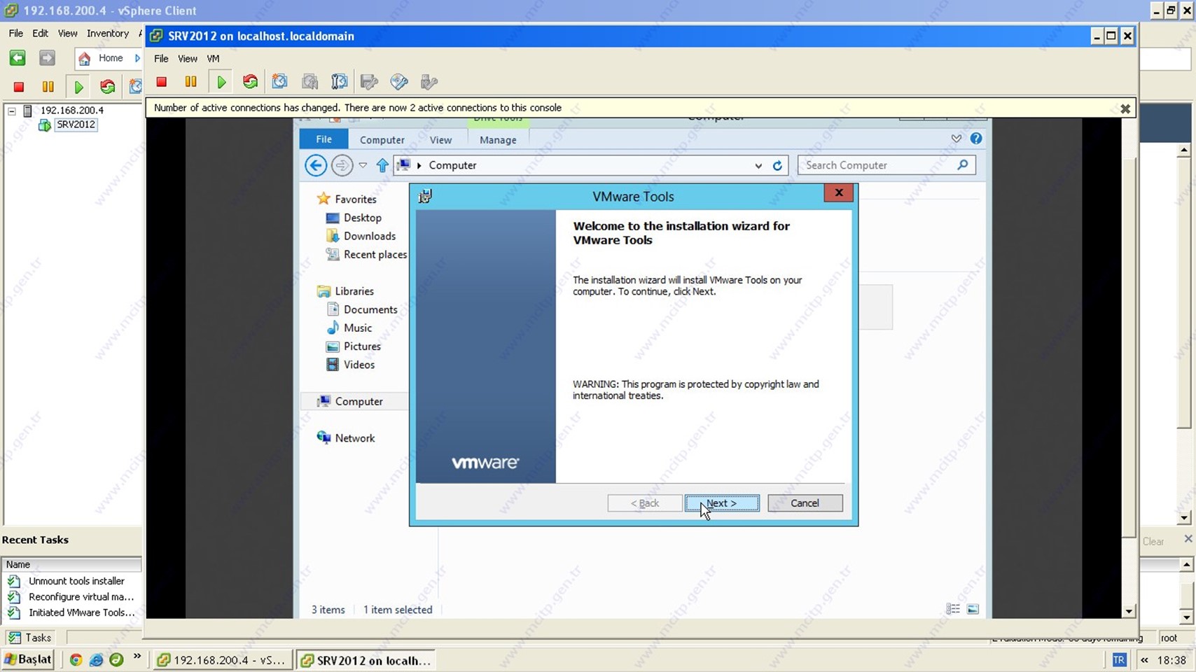
Task: Select Downloads under Favorites
Action: click(369, 236)
